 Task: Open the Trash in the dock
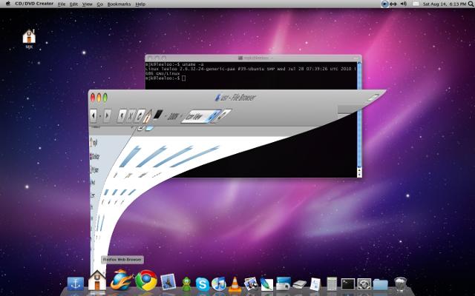401,283
